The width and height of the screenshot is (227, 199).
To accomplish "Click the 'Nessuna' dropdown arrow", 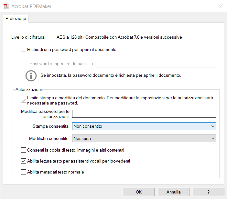I will pos(213,138).
